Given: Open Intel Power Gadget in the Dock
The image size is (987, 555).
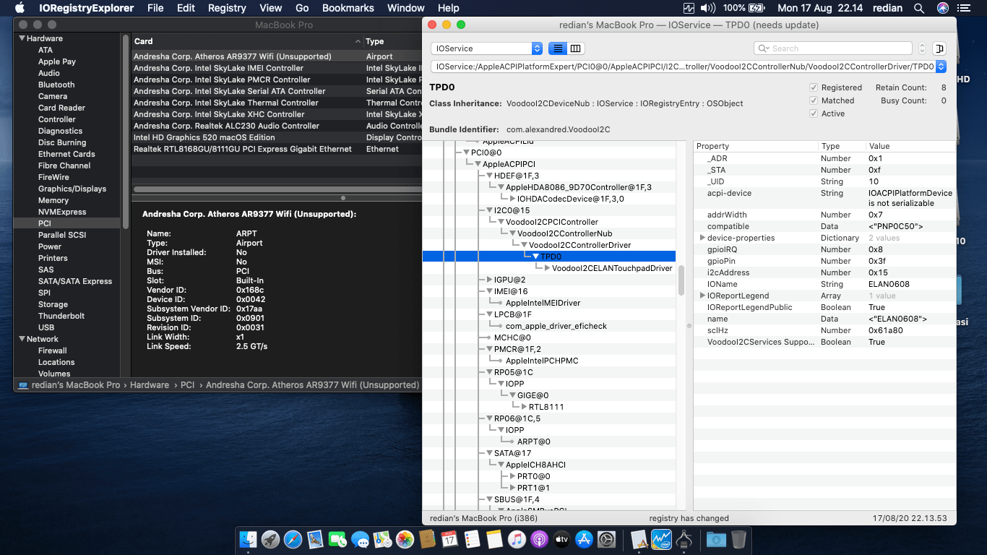Looking at the screenshot, I should click(662, 539).
